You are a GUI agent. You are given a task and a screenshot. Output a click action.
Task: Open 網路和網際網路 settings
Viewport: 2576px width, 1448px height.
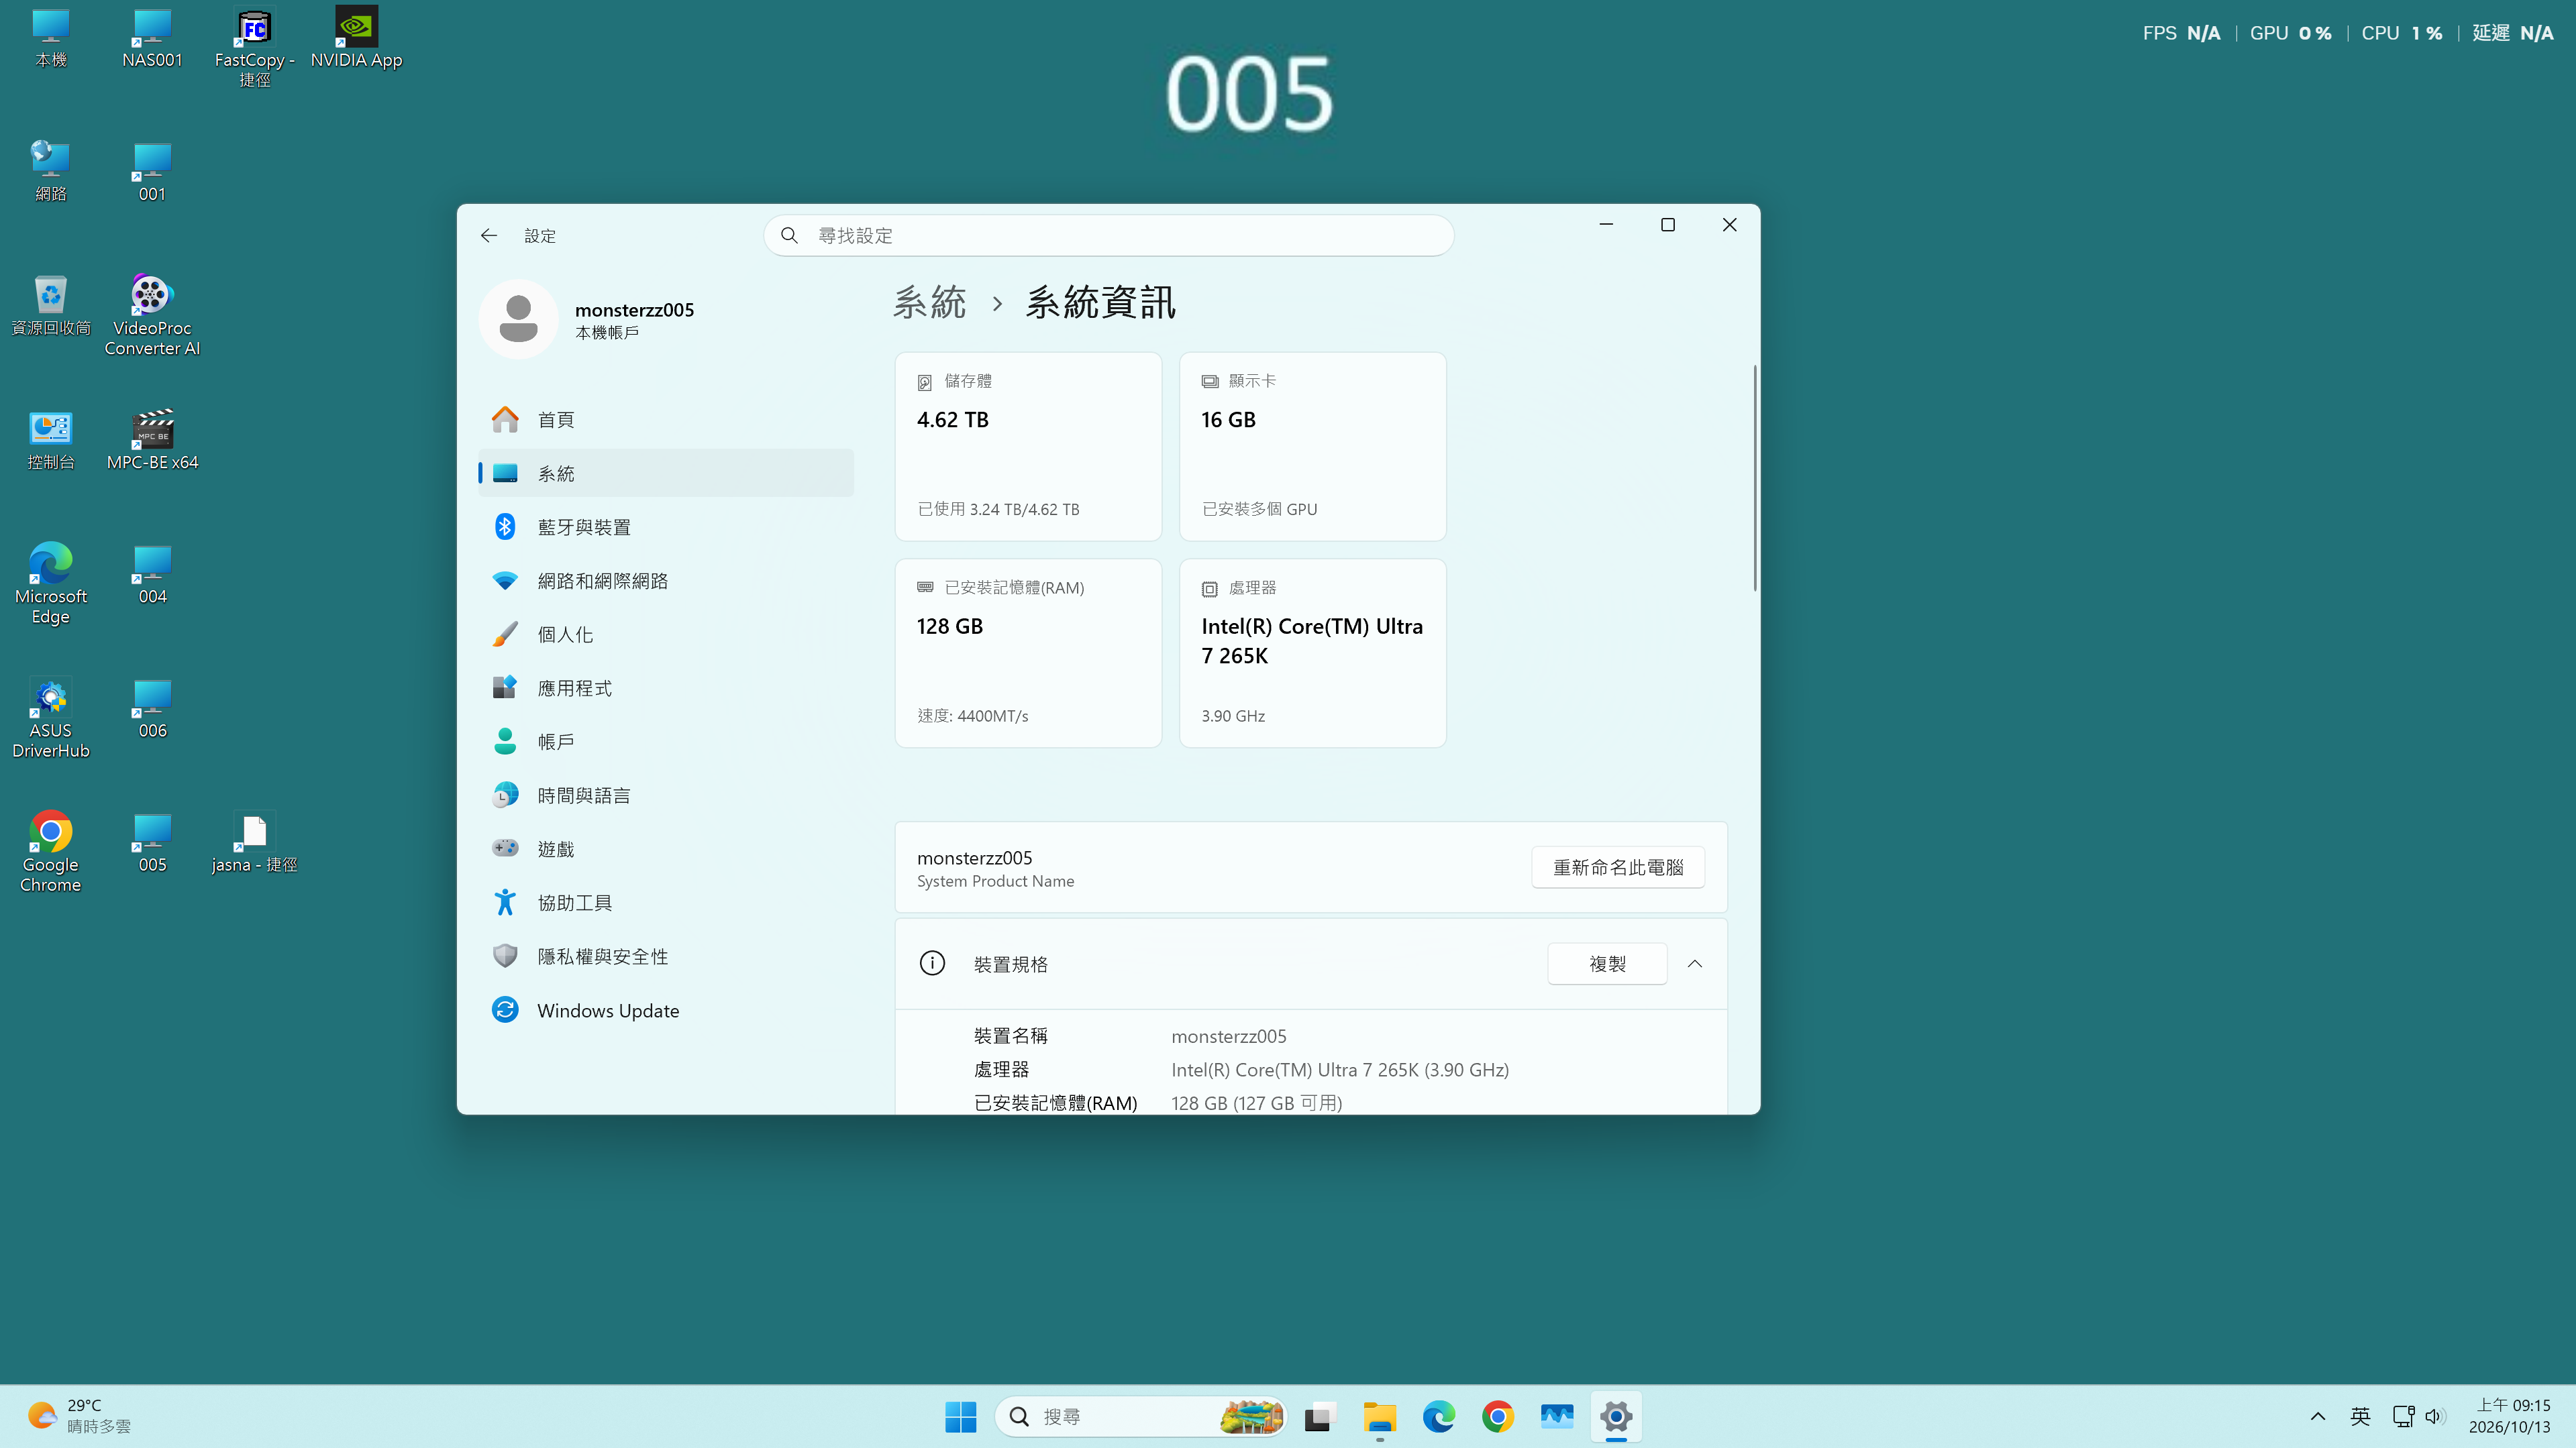pyautogui.click(x=666, y=581)
